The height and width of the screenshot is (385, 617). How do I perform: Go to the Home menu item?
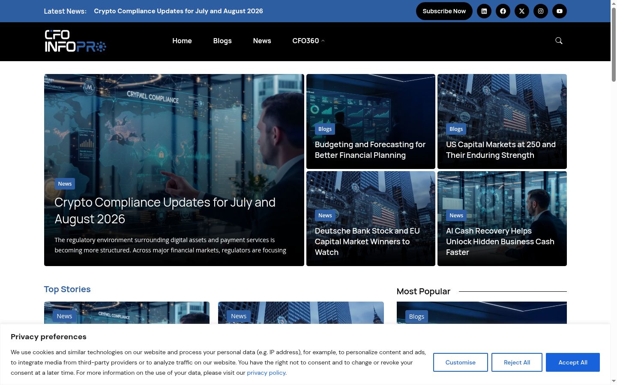coord(182,41)
